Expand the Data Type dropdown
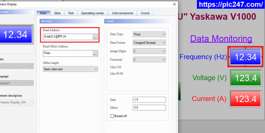 [x=149, y=34]
